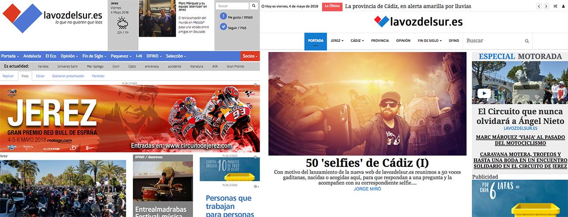Click the Gran Premio trending topic link
The height and width of the screenshot is (217, 568).
[x=236, y=66]
